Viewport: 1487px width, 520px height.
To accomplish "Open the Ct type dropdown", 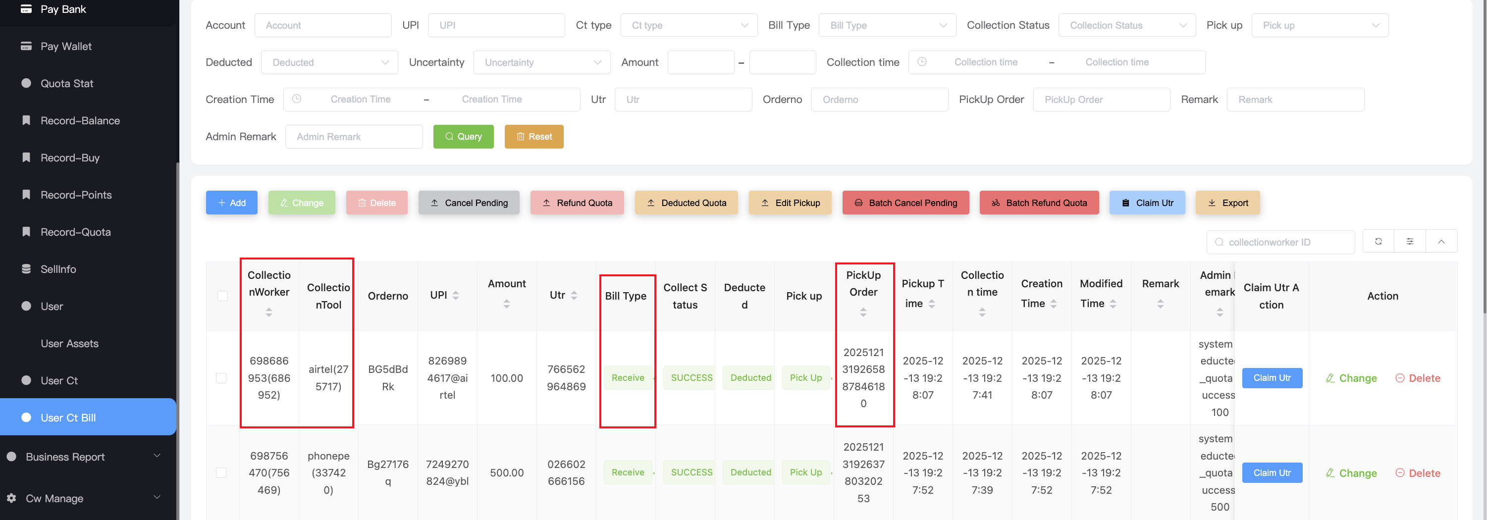I will tap(689, 25).
